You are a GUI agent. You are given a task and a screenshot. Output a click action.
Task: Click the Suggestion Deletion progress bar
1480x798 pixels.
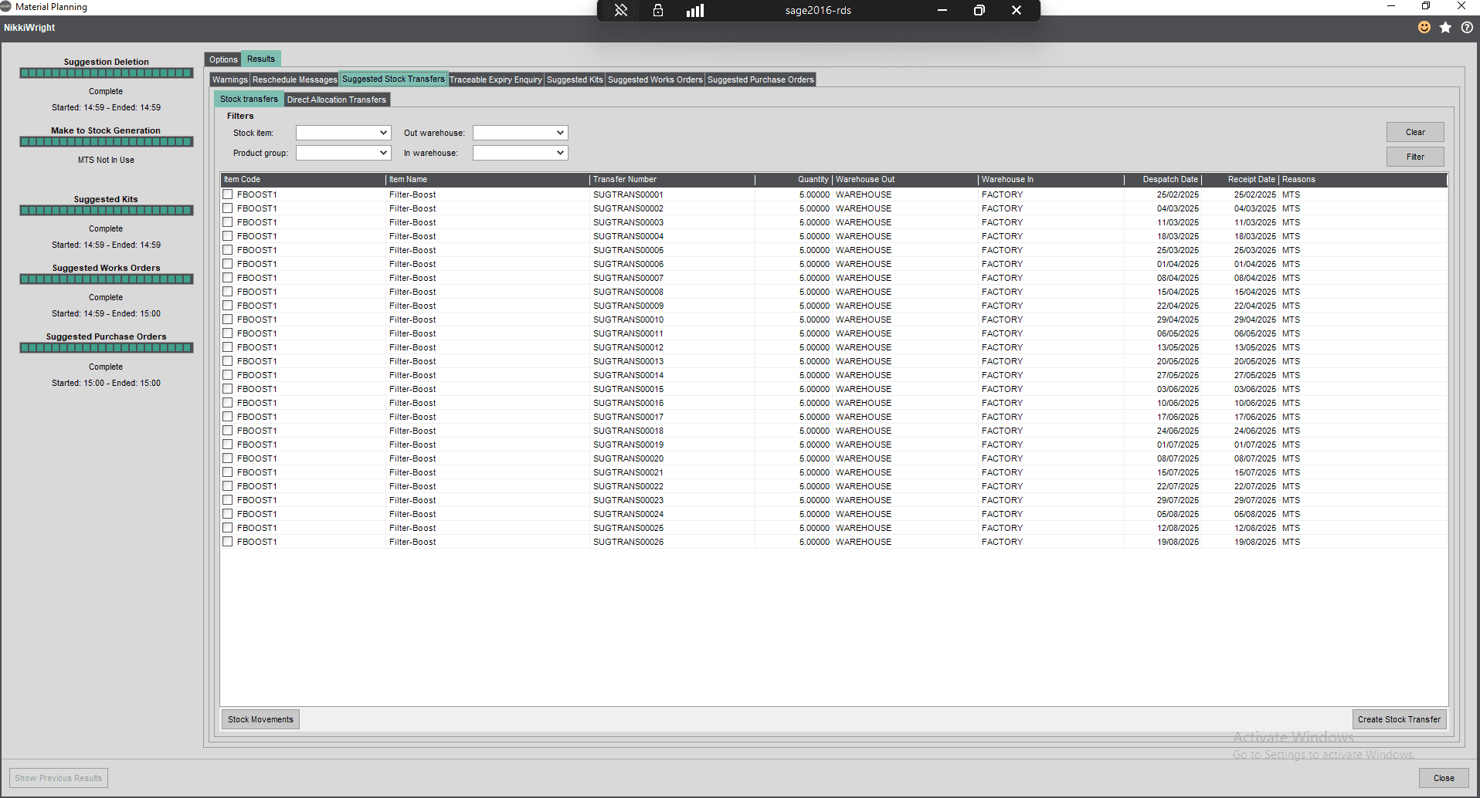pyautogui.click(x=107, y=73)
